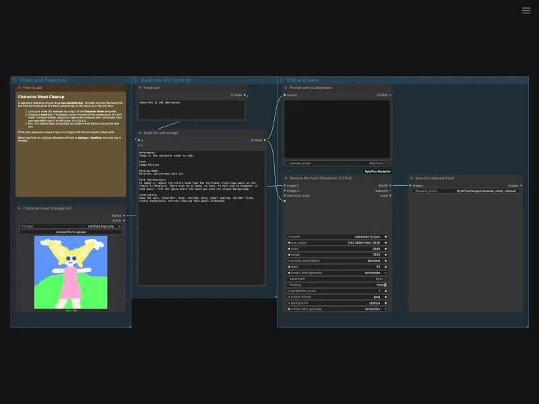
Task: Click the reference_mask input port
Action: [284, 195]
